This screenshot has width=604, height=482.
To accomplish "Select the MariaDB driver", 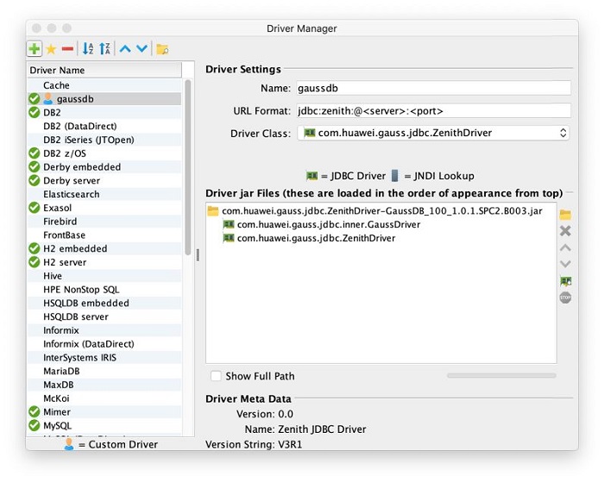I will (x=104, y=371).
